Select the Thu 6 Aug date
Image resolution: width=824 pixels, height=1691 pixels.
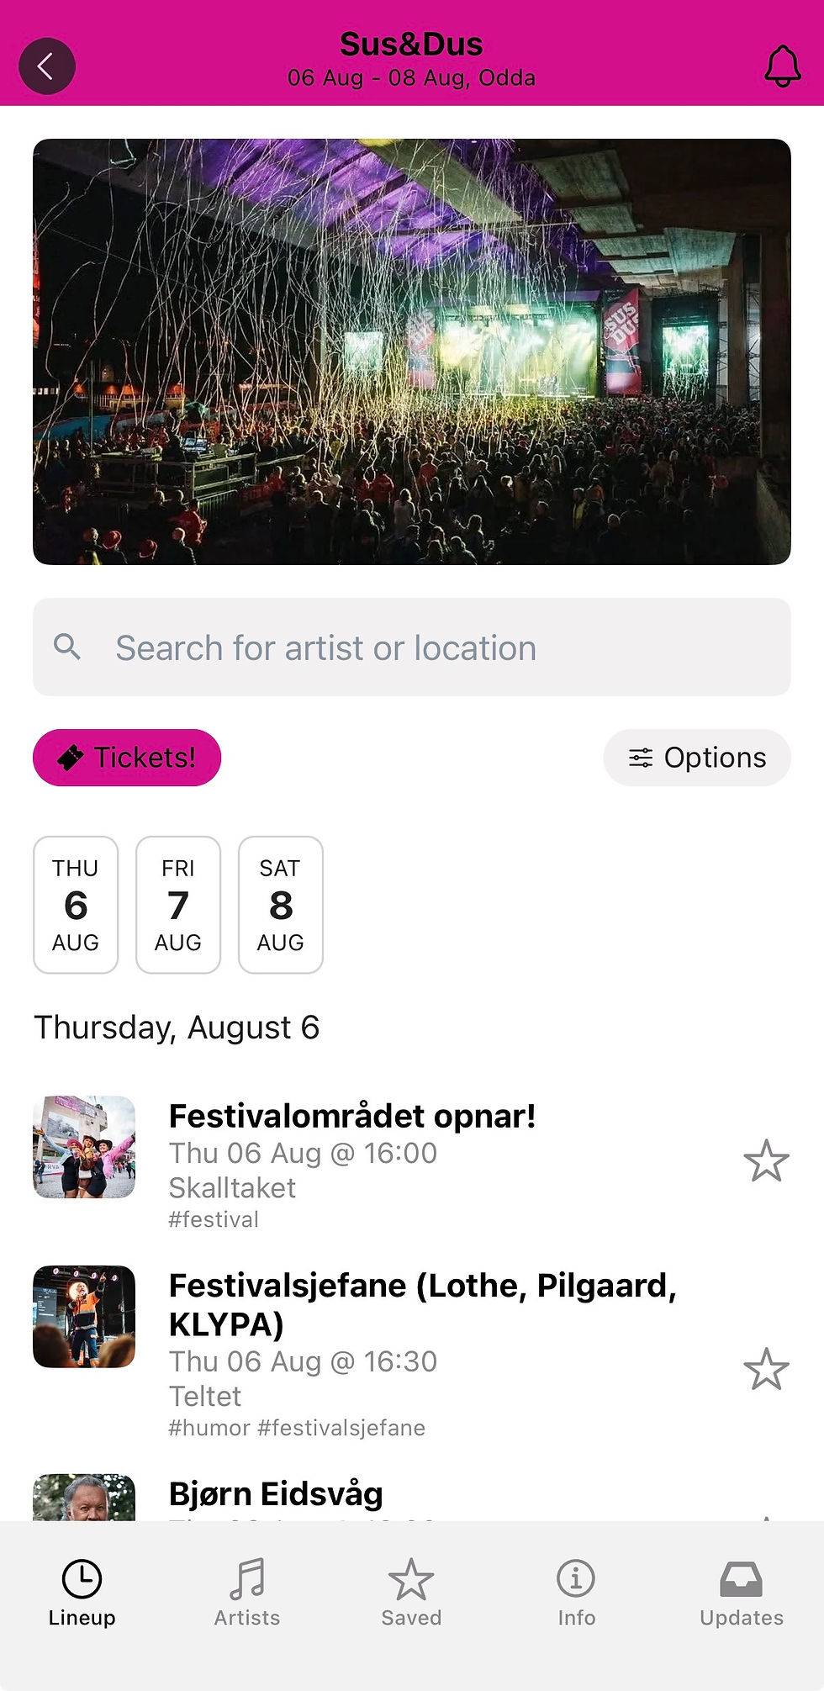coord(76,905)
